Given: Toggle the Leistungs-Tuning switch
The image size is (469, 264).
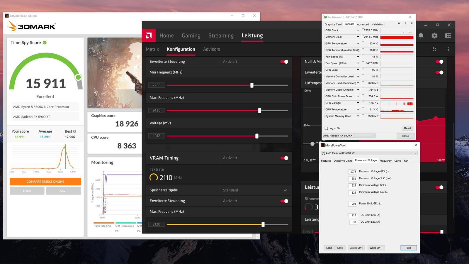Looking at the screenshot, I should [439, 187].
